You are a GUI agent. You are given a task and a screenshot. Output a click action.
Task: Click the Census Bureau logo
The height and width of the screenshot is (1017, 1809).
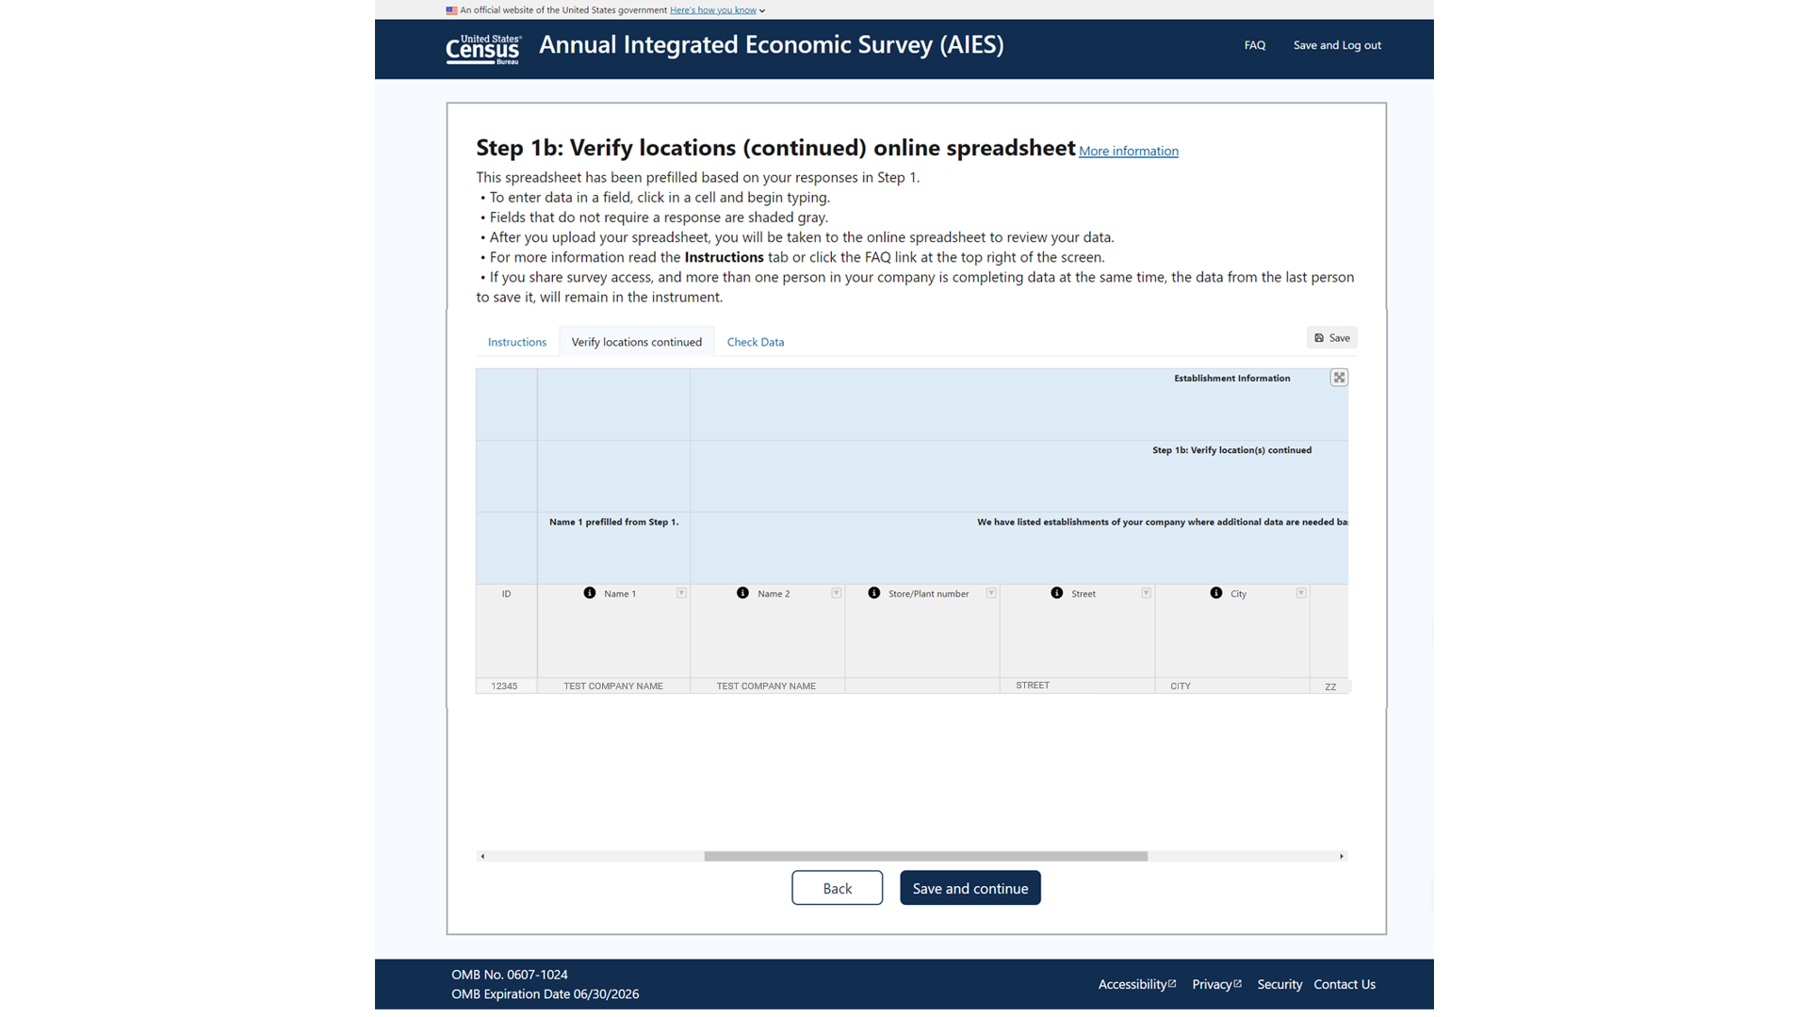pos(483,48)
